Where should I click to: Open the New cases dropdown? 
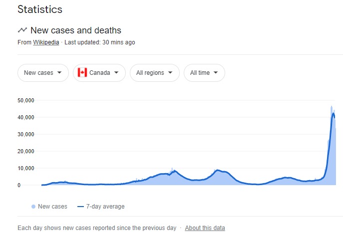coord(43,73)
